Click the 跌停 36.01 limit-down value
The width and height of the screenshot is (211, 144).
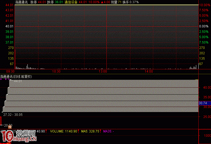(x=55, y=2)
